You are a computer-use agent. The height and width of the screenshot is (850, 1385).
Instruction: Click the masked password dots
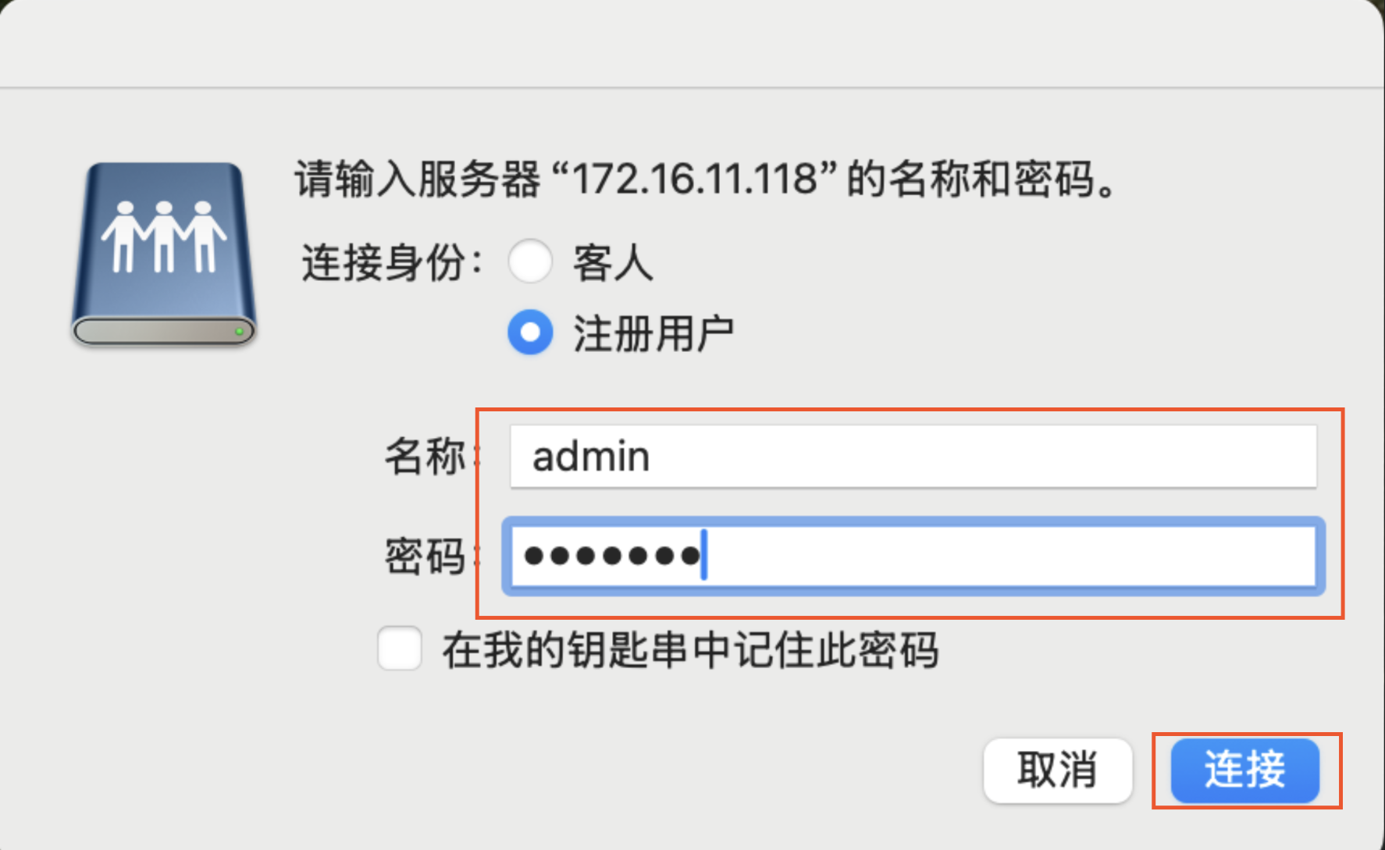tap(611, 557)
